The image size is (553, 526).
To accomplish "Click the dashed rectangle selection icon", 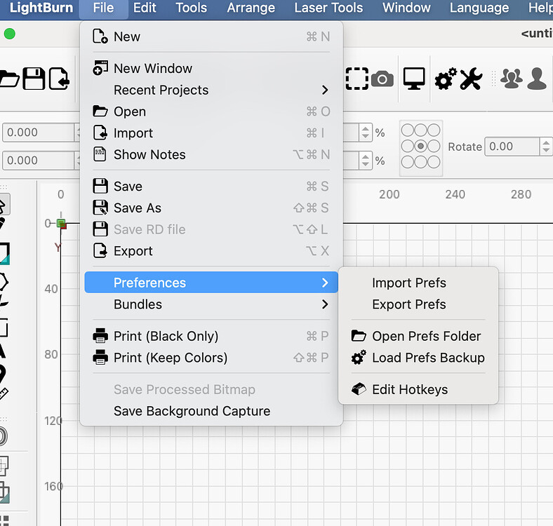I will click(357, 79).
